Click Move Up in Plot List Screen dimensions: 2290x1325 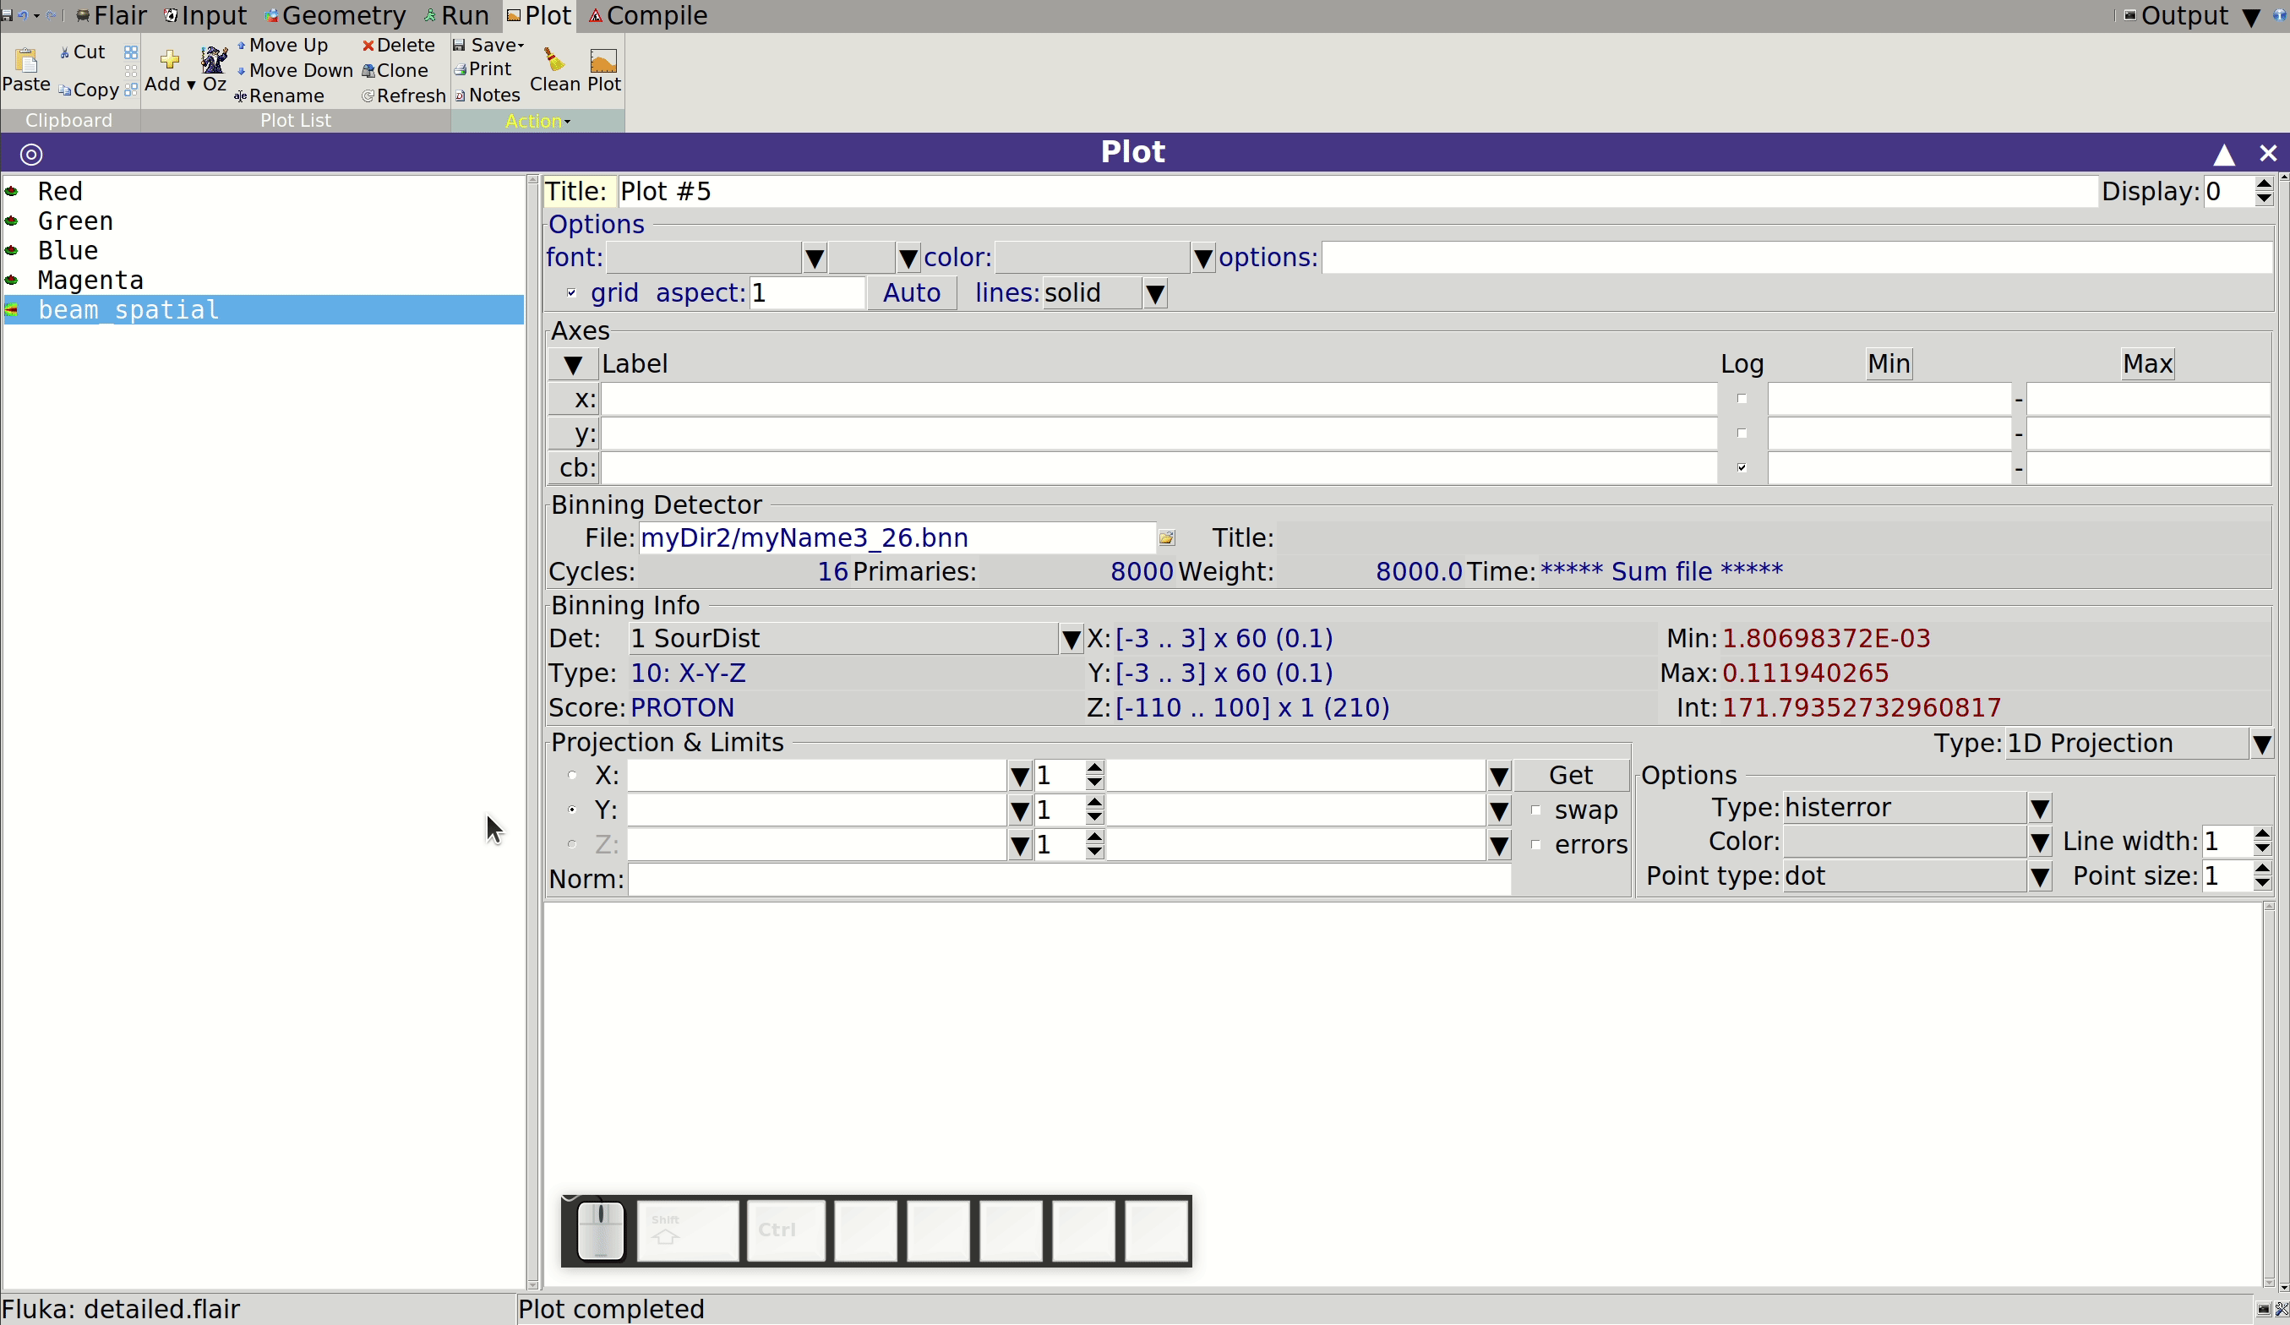click(x=282, y=46)
